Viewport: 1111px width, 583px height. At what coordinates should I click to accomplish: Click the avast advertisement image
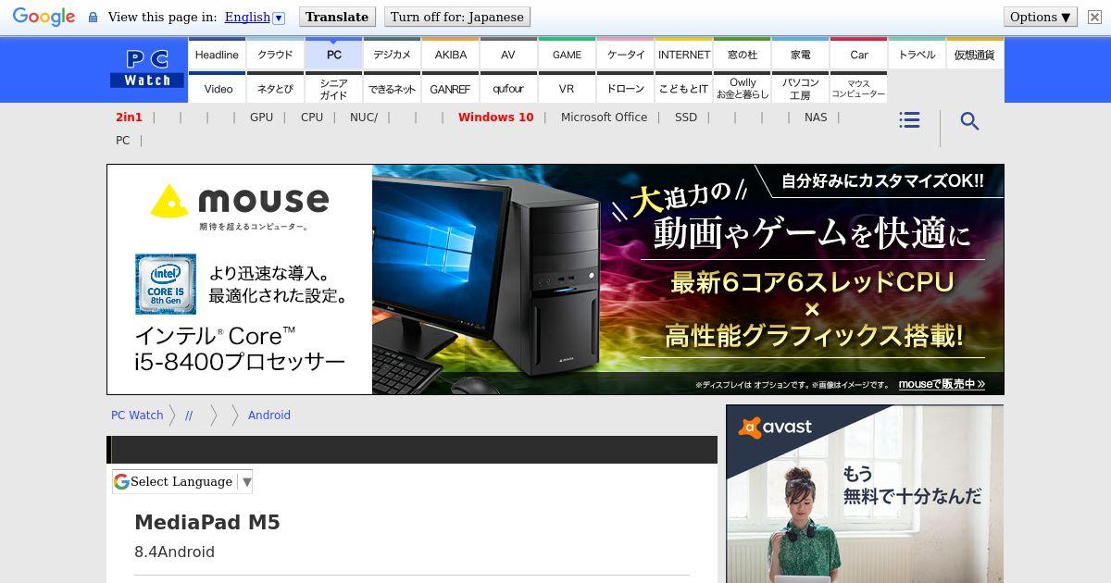click(x=865, y=494)
